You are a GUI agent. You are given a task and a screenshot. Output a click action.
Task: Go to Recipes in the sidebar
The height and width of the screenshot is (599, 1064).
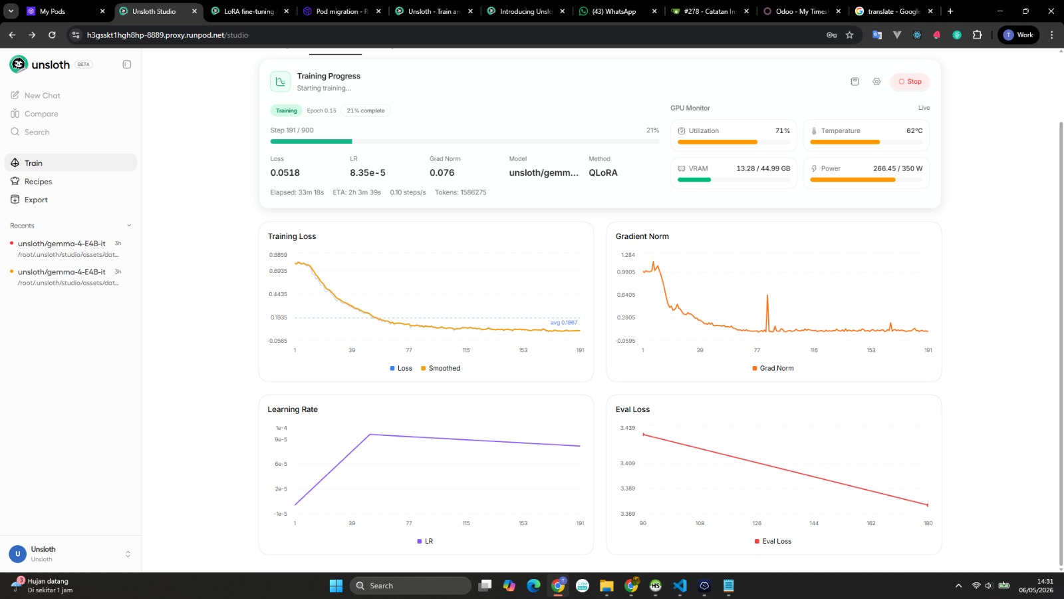tap(70, 182)
